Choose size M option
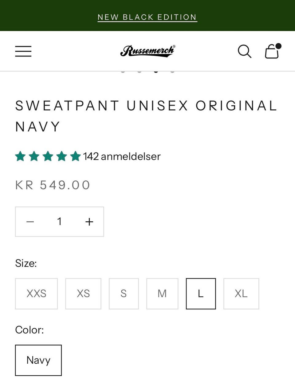 pyautogui.click(x=162, y=294)
